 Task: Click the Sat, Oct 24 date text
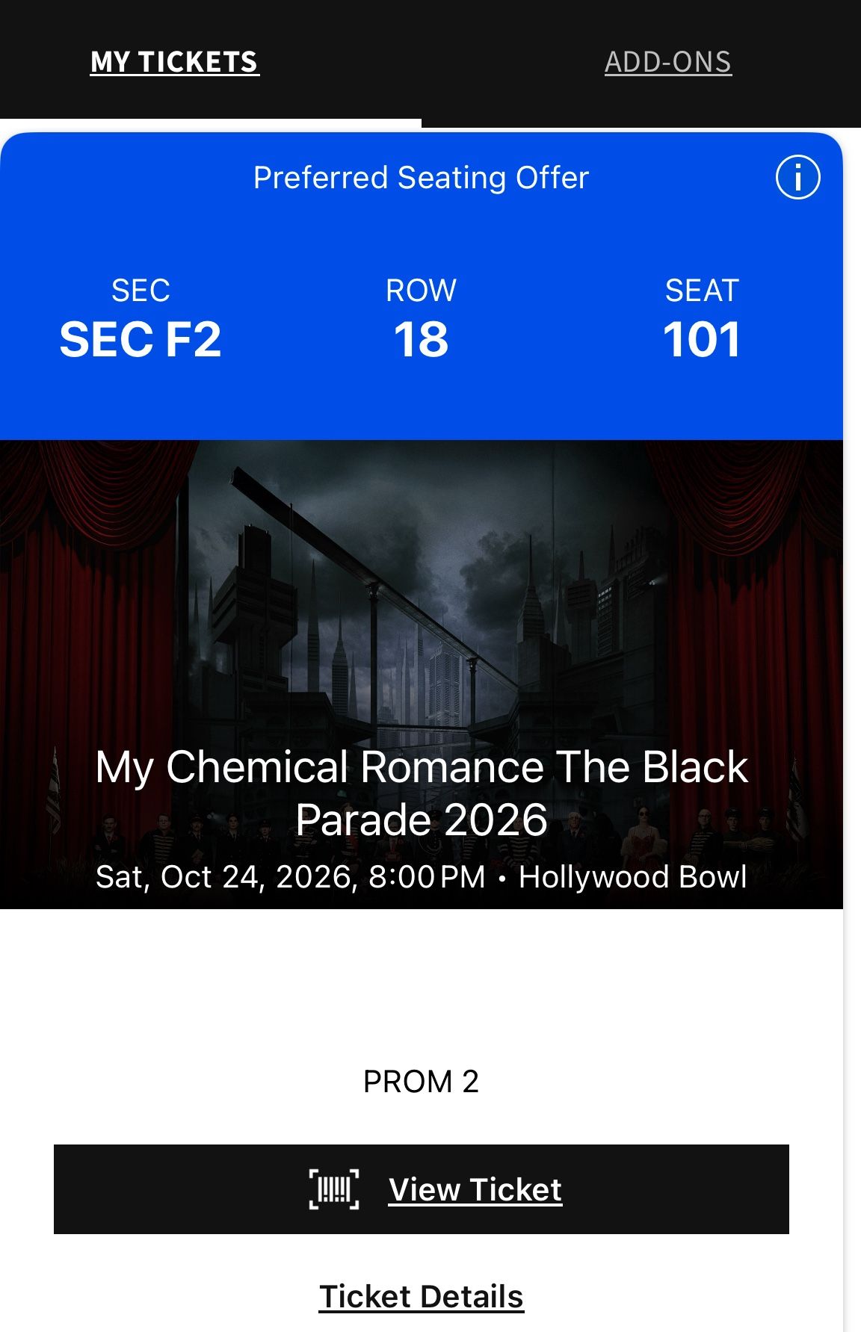288,876
